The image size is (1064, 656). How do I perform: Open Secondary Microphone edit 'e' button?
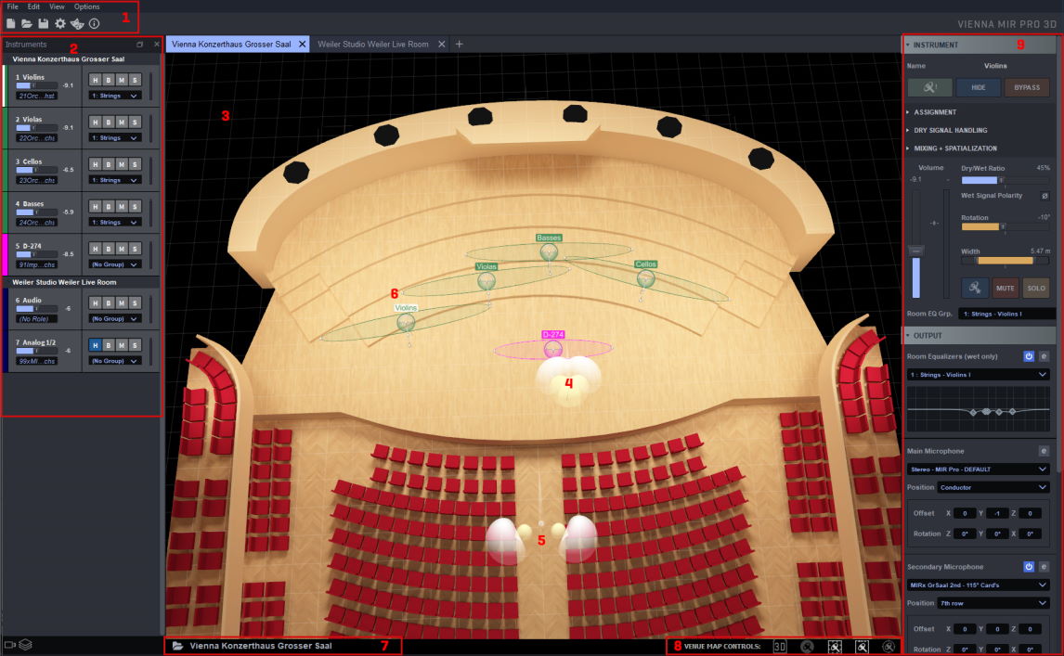pyautogui.click(x=1044, y=566)
